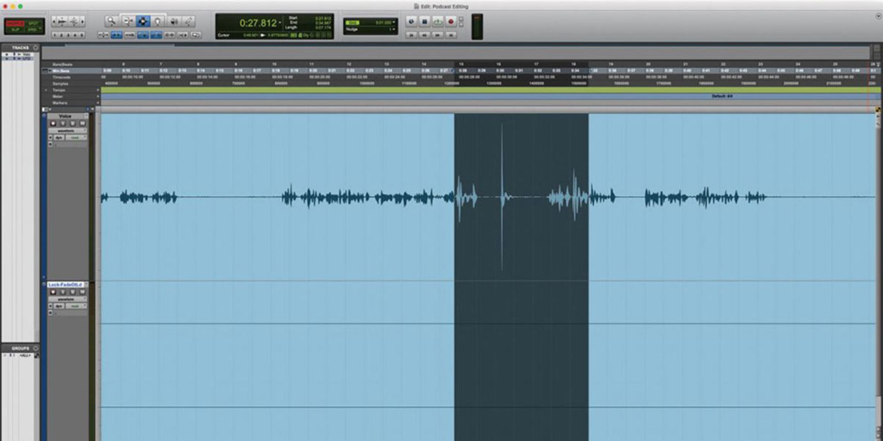Open the Nudge value dropdown

[x=394, y=29]
